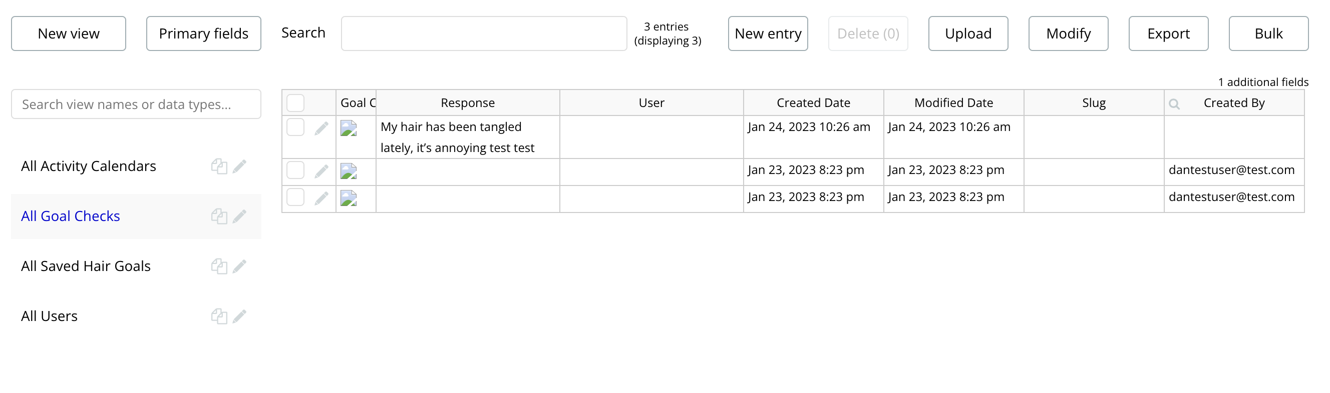Select the All Activity Calendars view
The width and height of the screenshot is (1330, 393).
pyautogui.click(x=88, y=166)
